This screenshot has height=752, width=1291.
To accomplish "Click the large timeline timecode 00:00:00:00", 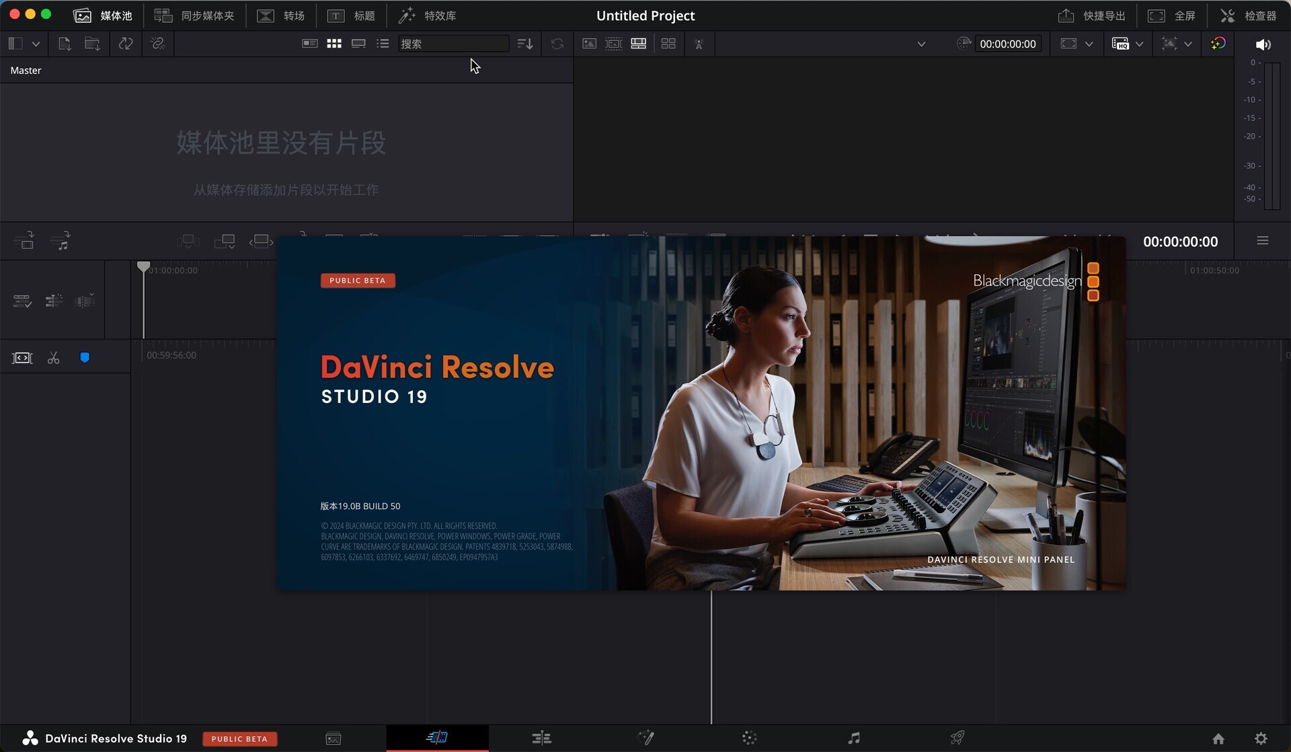I will click(x=1180, y=241).
